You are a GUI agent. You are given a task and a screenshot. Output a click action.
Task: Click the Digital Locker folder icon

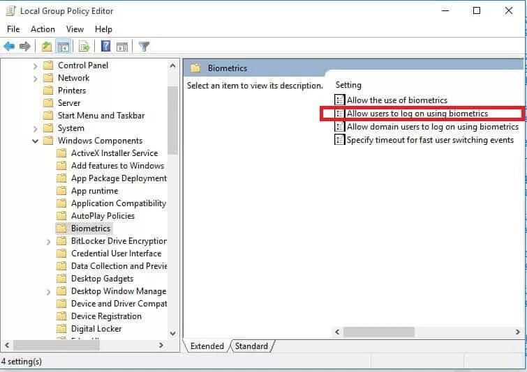61,328
